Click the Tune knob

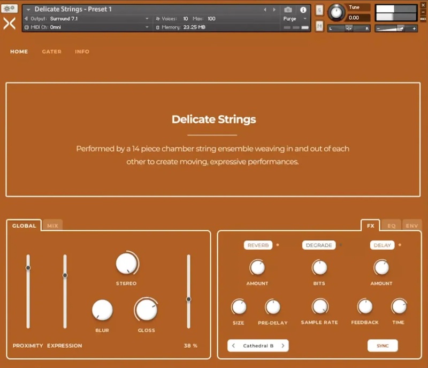point(337,12)
